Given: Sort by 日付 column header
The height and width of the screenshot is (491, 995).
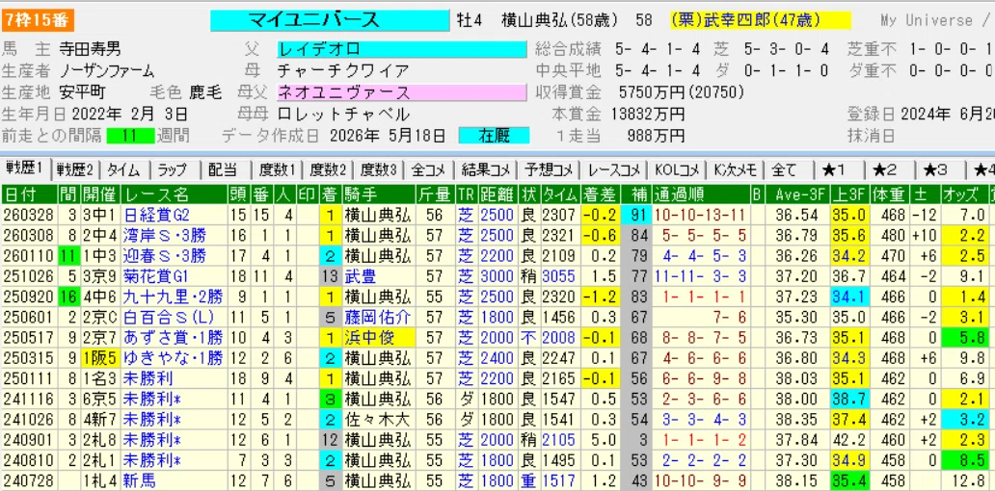Looking at the screenshot, I should tap(29, 194).
